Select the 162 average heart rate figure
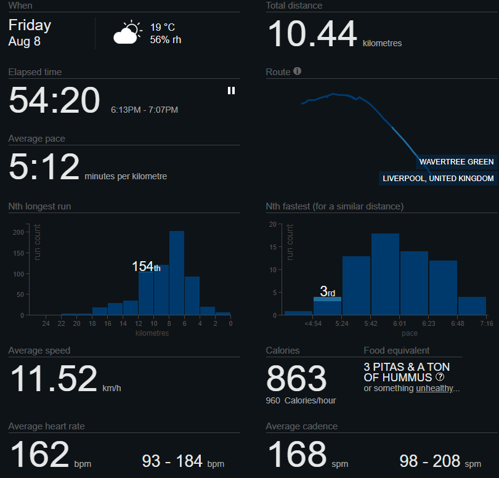The width and height of the screenshot is (499, 478). [x=39, y=455]
